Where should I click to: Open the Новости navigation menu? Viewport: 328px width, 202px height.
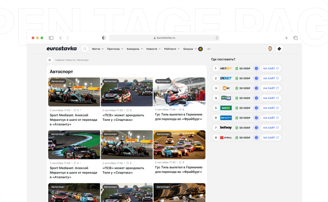pos(153,49)
